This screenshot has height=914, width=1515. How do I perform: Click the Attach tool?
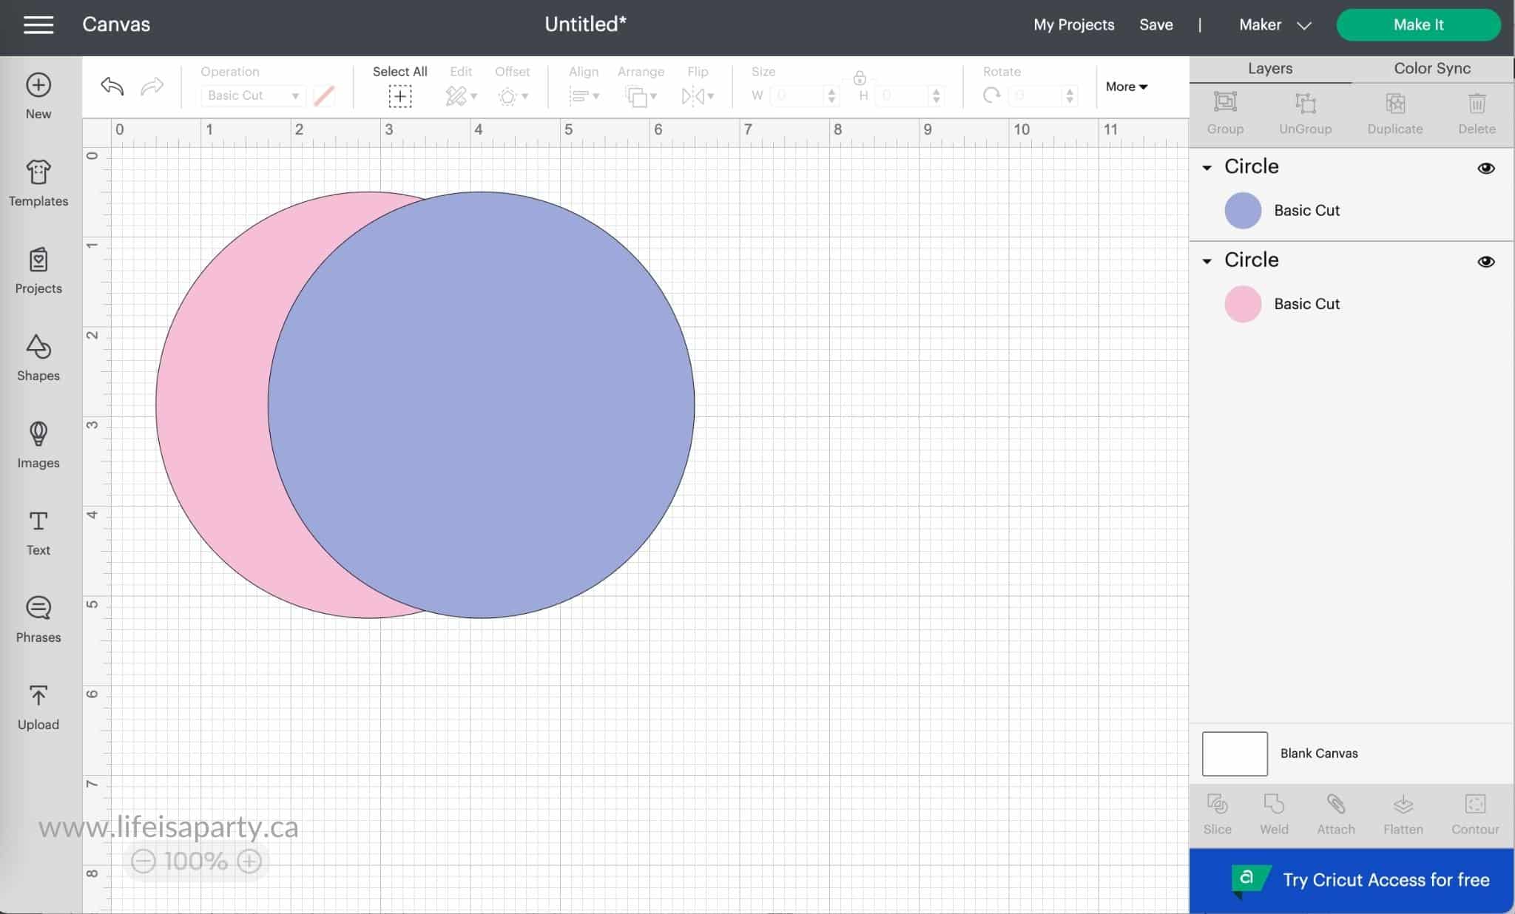[1335, 813]
